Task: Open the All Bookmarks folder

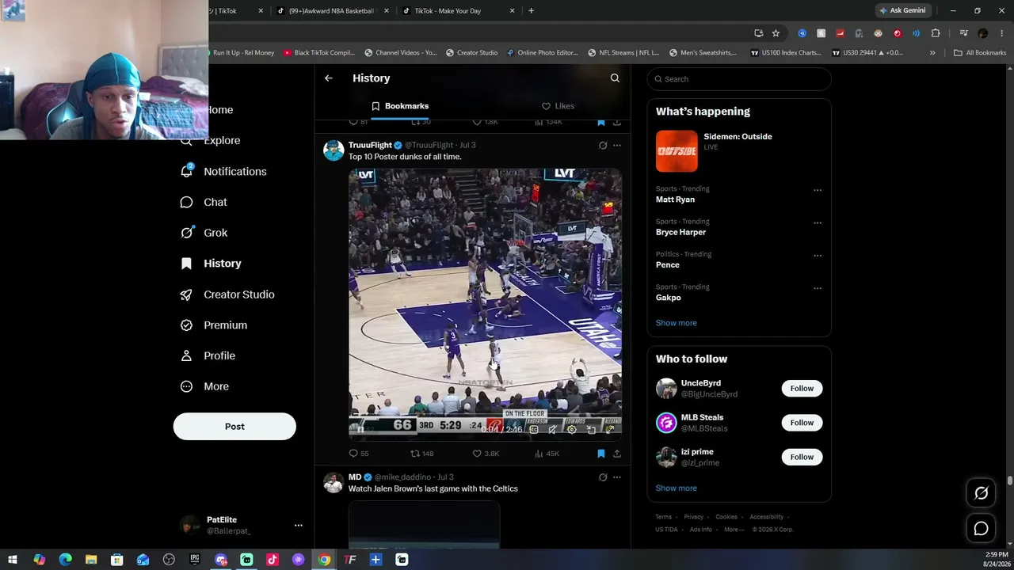Action: tap(980, 53)
